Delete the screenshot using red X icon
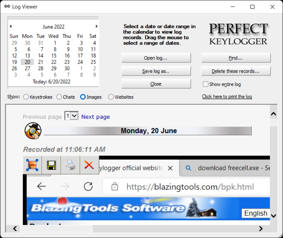The image size is (283, 238). 89,165
